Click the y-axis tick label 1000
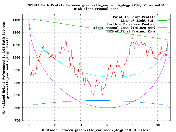The height and width of the screenshot is (132, 176). pyautogui.click(x=16, y=57)
